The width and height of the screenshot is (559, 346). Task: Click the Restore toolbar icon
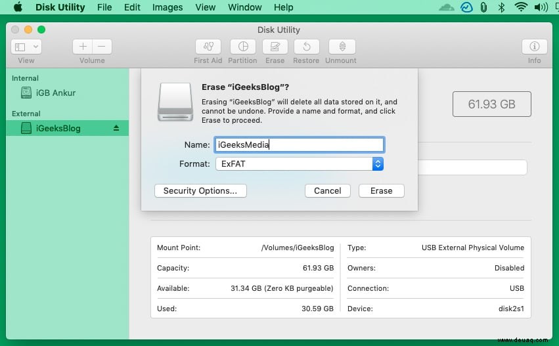306,47
